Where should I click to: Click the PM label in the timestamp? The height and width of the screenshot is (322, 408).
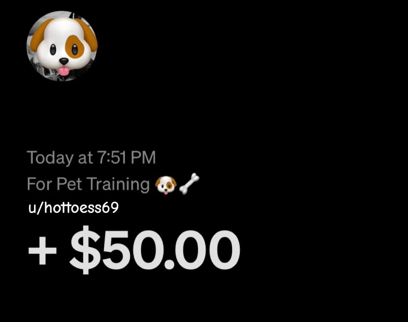143,157
